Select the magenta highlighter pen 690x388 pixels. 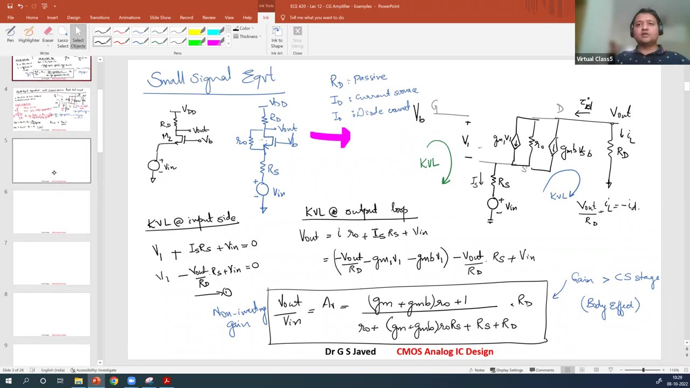(x=216, y=41)
